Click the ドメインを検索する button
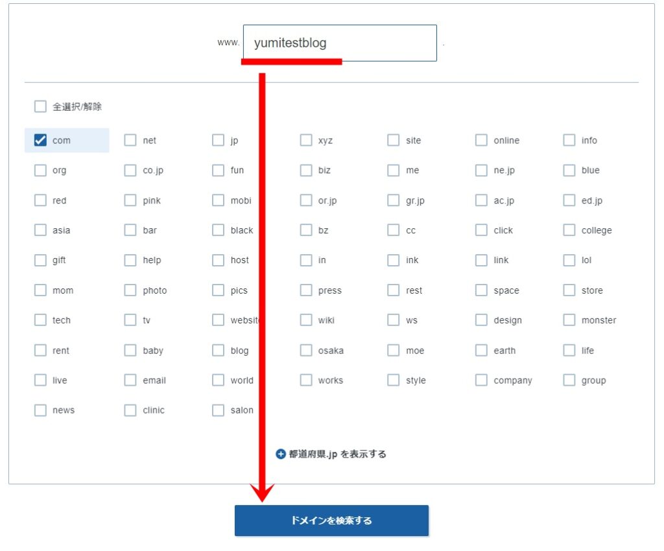 pyautogui.click(x=331, y=521)
